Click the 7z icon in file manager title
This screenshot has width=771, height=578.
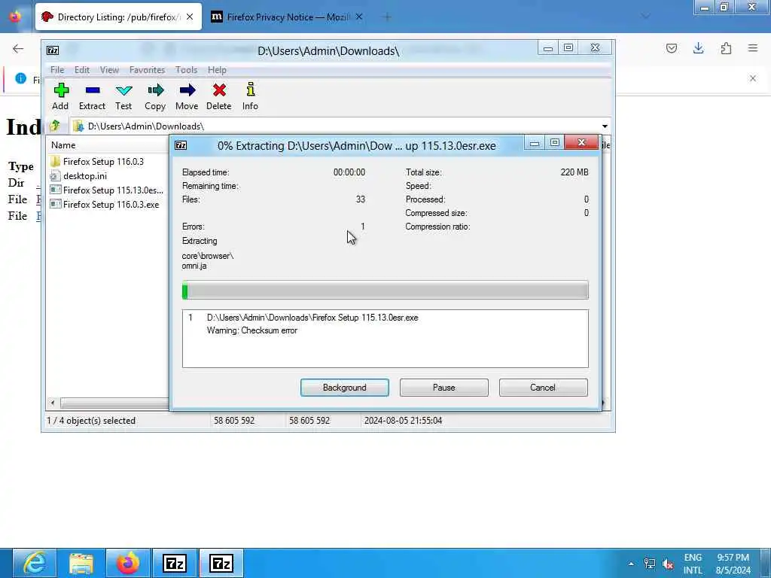pos(53,50)
